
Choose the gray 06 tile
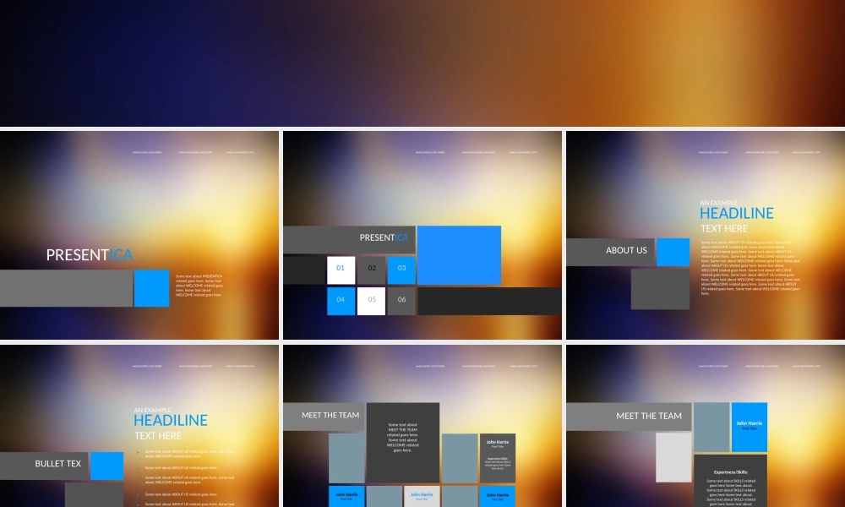pos(401,300)
